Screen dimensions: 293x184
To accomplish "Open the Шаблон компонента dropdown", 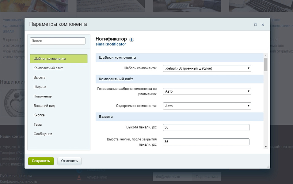I will point(207,68).
